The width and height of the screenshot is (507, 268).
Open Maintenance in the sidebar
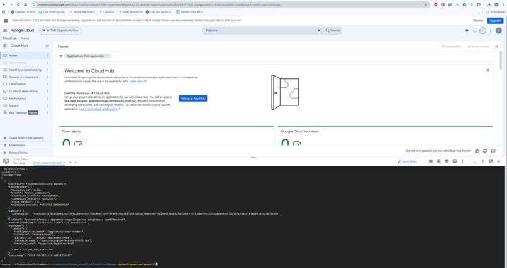pyautogui.click(x=25, y=99)
